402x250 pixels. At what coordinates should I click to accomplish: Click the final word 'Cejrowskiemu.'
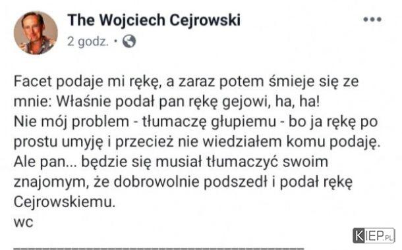click(x=65, y=203)
